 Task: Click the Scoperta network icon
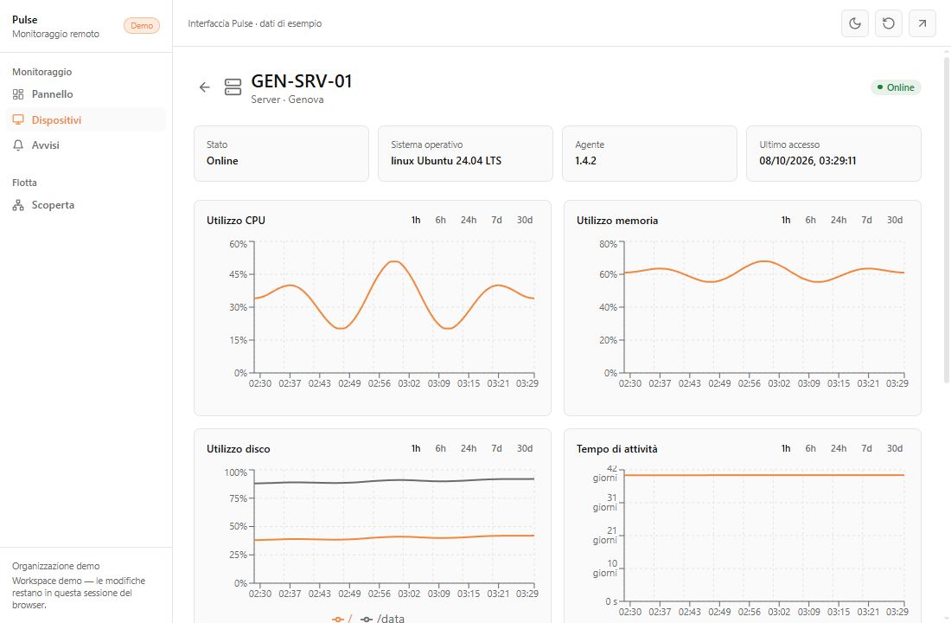tap(18, 205)
